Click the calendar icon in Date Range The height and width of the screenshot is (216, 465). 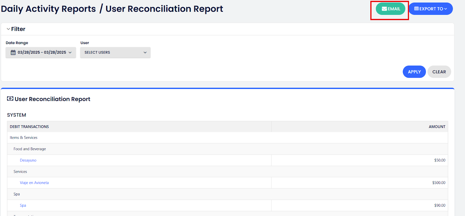coord(13,52)
